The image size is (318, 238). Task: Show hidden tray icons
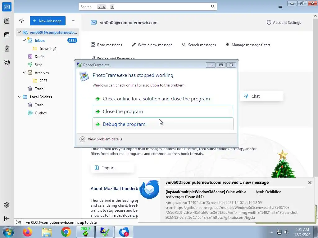[x=271, y=232]
